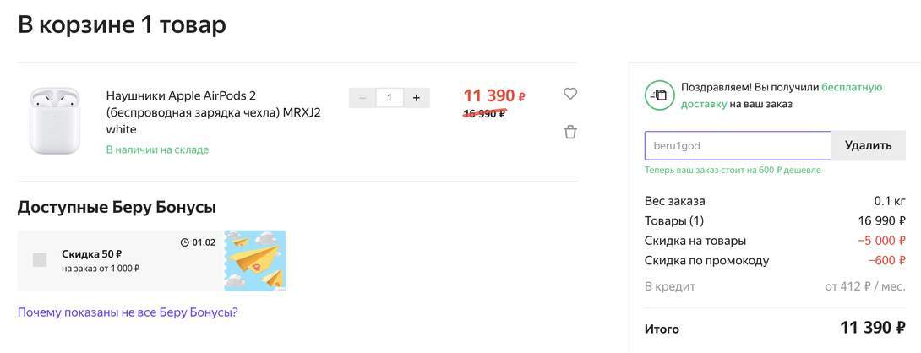Tick the Скидка 50 ₽ bonus checkbox
This screenshot has width=921, height=353.
[40, 260]
